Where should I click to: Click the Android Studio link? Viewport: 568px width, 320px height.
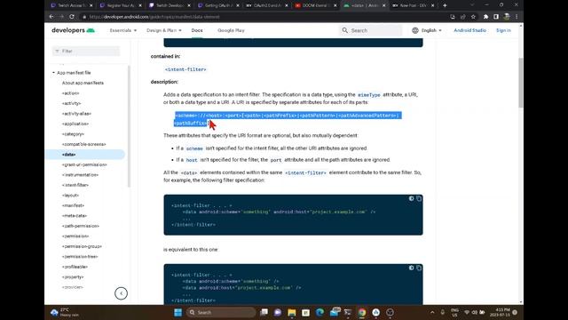pyautogui.click(x=469, y=30)
